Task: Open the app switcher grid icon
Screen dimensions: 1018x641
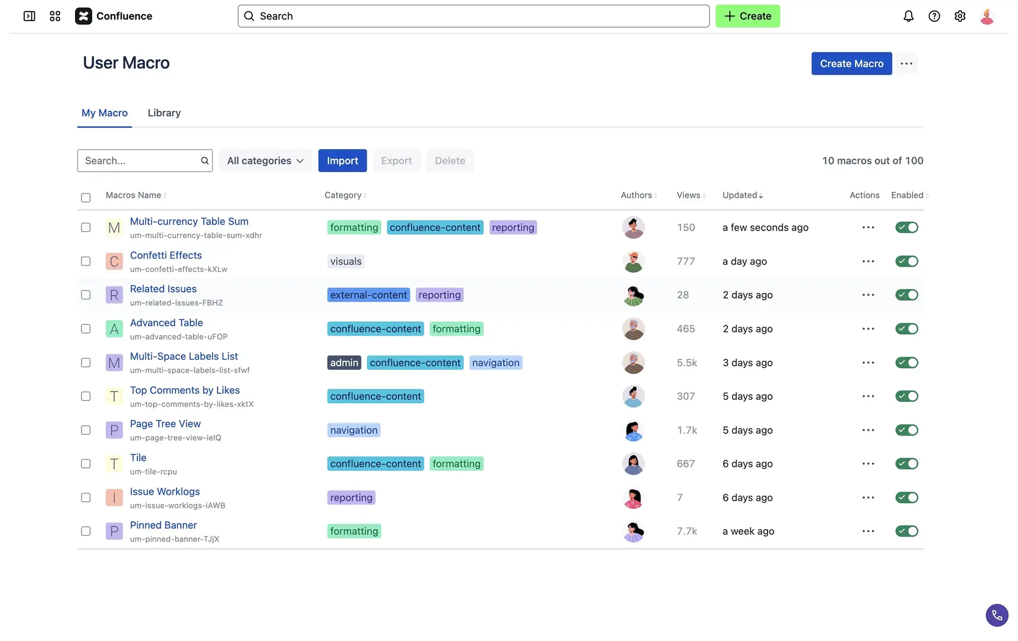Action: 55,16
